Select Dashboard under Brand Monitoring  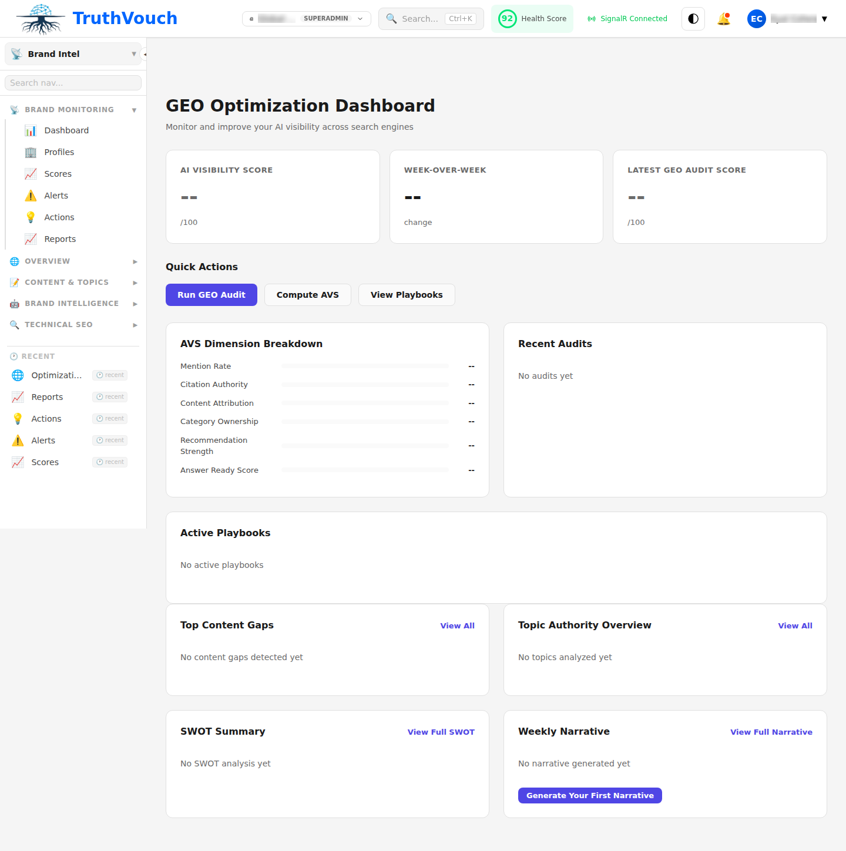click(x=66, y=130)
